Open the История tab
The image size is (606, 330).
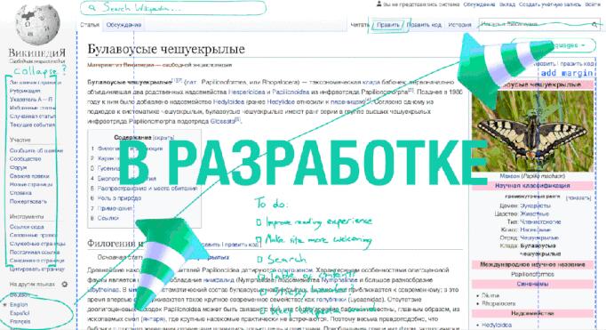point(459,25)
